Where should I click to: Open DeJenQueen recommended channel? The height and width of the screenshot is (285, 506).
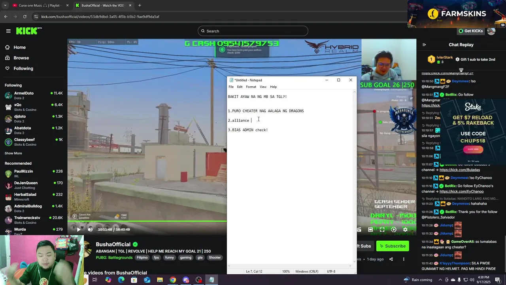pos(34,185)
